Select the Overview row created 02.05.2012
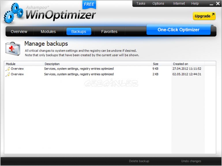The height and width of the screenshot is (166, 222). tap(110, 74)
